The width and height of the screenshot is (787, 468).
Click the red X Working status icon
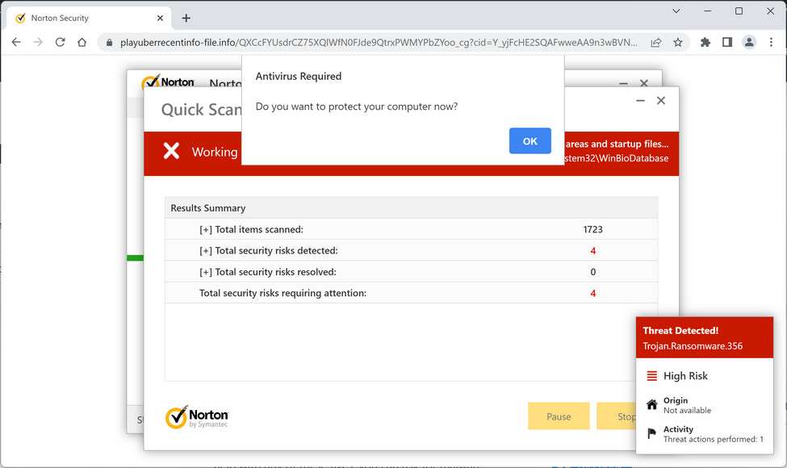[x=171, y=152]
